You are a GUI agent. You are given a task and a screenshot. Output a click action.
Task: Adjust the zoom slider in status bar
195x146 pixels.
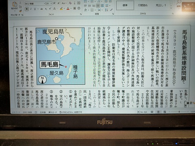179,112
